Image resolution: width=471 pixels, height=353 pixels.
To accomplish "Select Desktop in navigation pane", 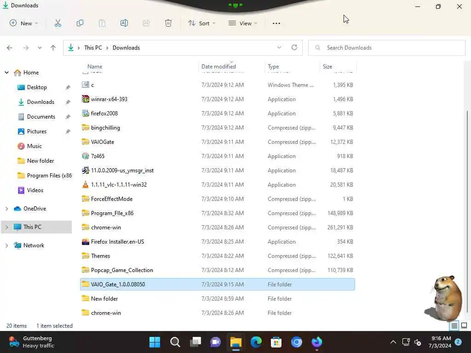I will pyautogui.click(x=37, y=87).
